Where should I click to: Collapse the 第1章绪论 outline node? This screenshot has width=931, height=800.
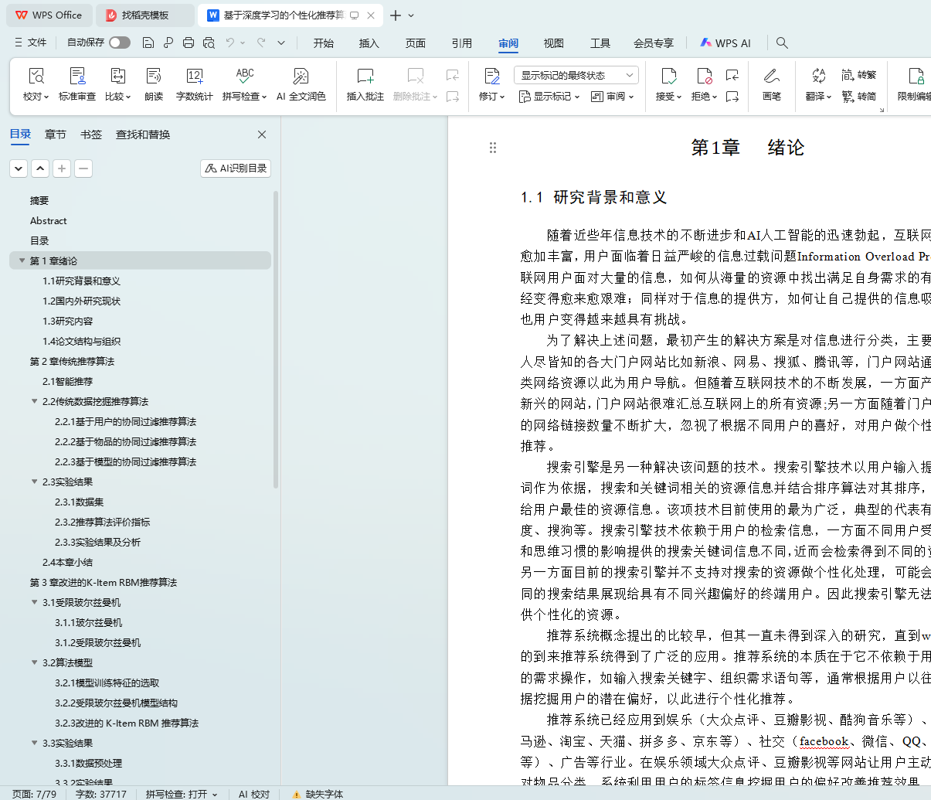pos(22,261)
